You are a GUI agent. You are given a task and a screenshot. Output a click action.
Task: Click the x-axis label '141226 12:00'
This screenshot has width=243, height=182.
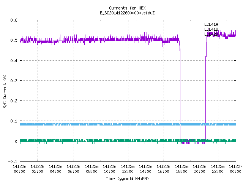click(x=128, y=169)
